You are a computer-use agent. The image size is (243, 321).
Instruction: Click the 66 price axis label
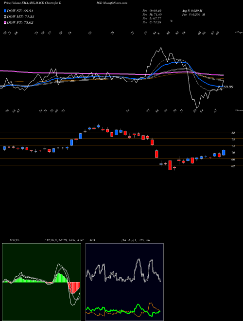tap(233, 160)
